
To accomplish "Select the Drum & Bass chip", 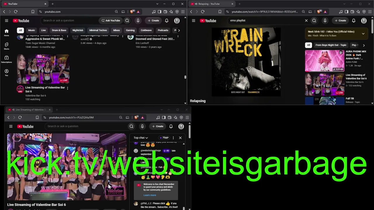I will tap(59, 30).
